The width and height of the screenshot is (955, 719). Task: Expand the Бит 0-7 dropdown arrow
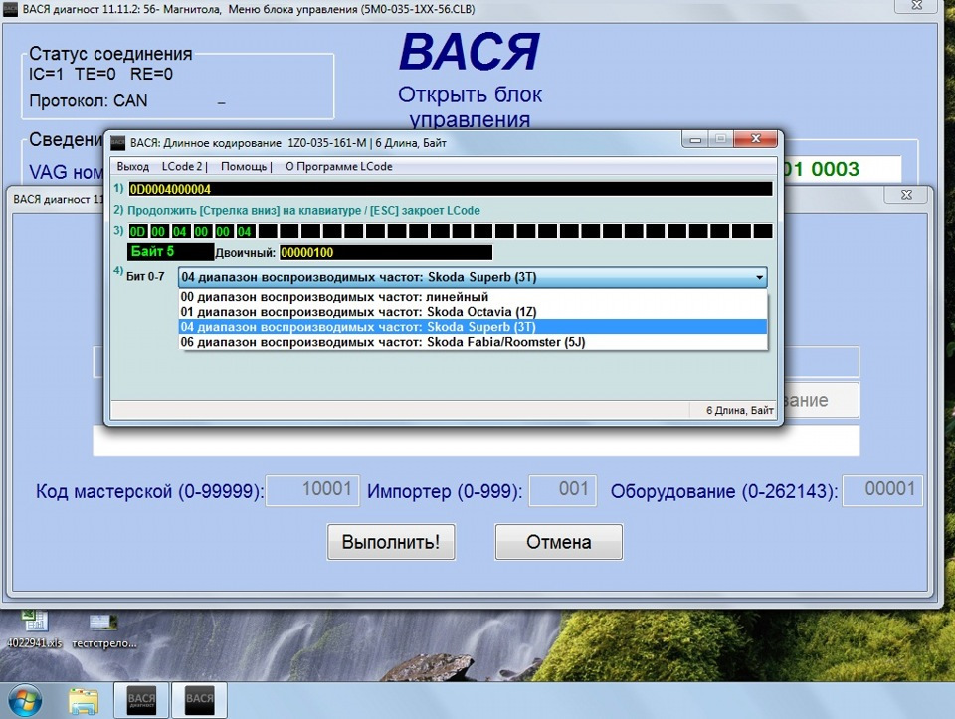(759, 277)
